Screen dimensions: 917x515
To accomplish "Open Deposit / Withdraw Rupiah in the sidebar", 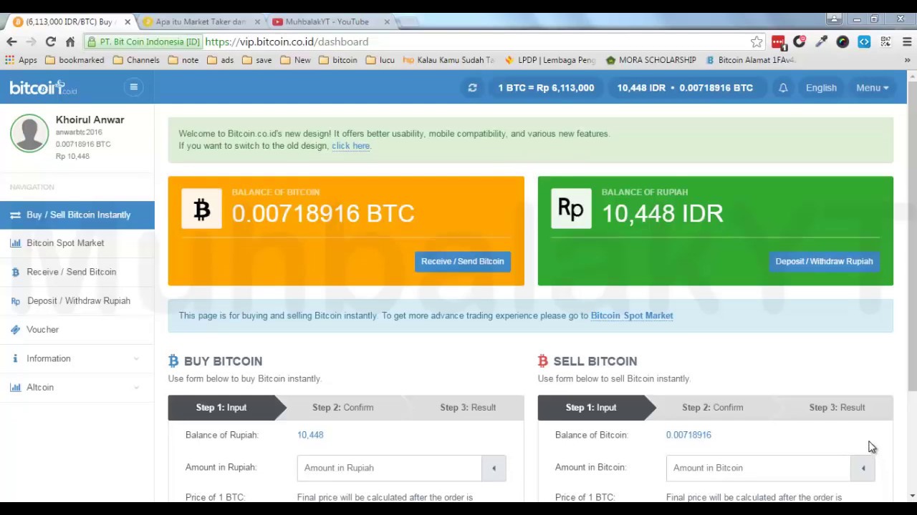I will point(77,300).
